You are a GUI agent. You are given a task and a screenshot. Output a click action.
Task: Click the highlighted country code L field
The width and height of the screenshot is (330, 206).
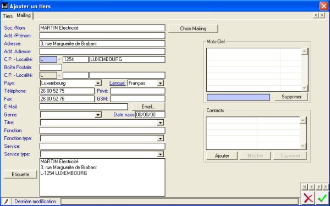pos(48,59)
